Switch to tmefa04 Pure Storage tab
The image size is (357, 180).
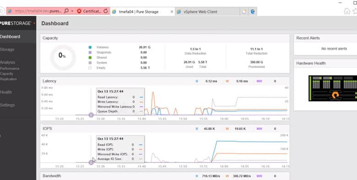[139, 12]
